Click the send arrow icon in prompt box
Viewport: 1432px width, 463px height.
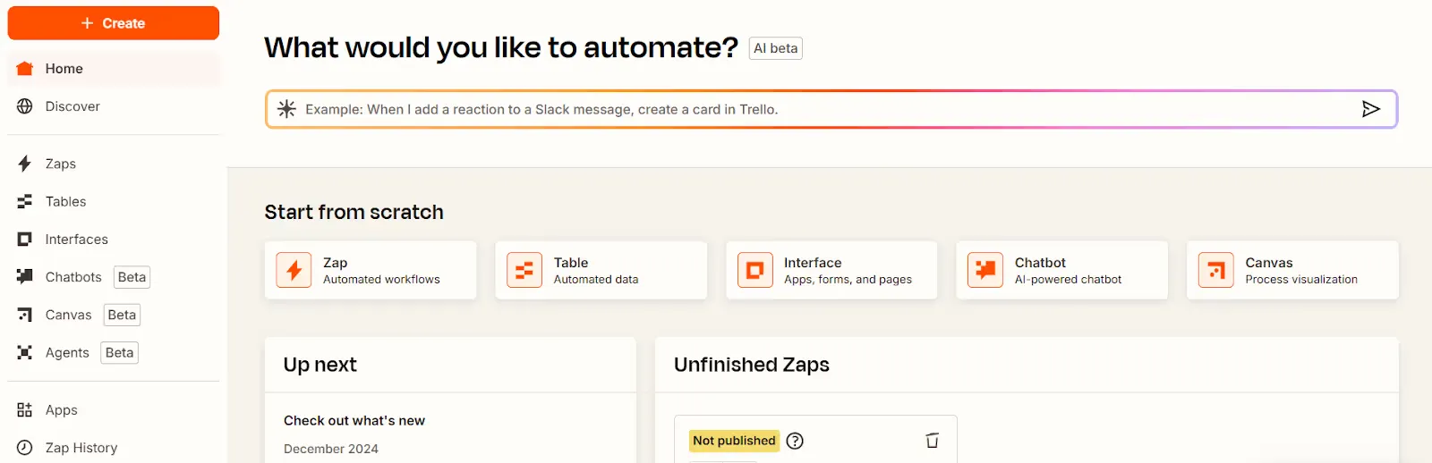tap(1370, 109)
